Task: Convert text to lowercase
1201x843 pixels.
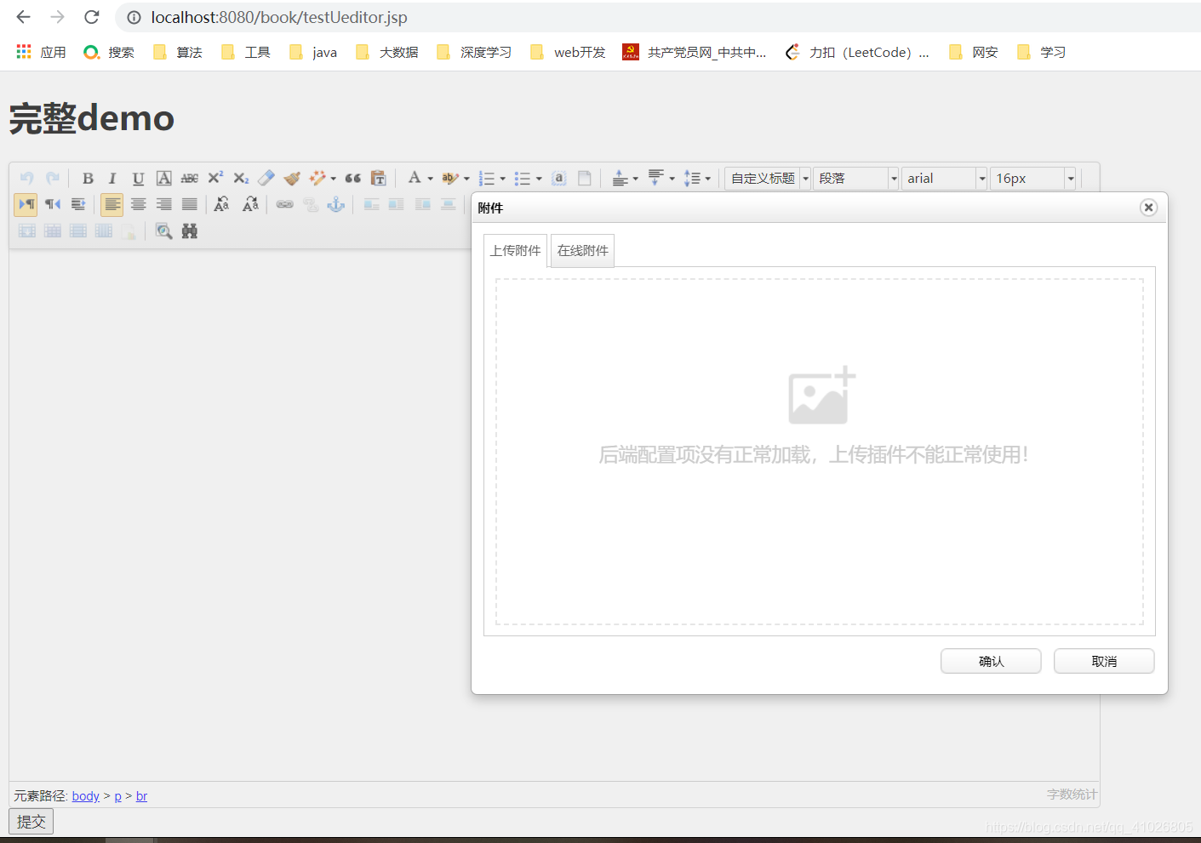Action: pyautogui.click(x=250, y=204)
